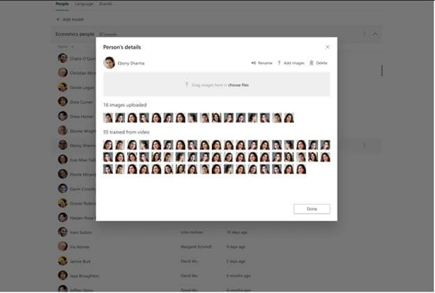
Task: Click the upload arrow icon in drop zone
Action: pyautogui.click(x=187, y=84)
